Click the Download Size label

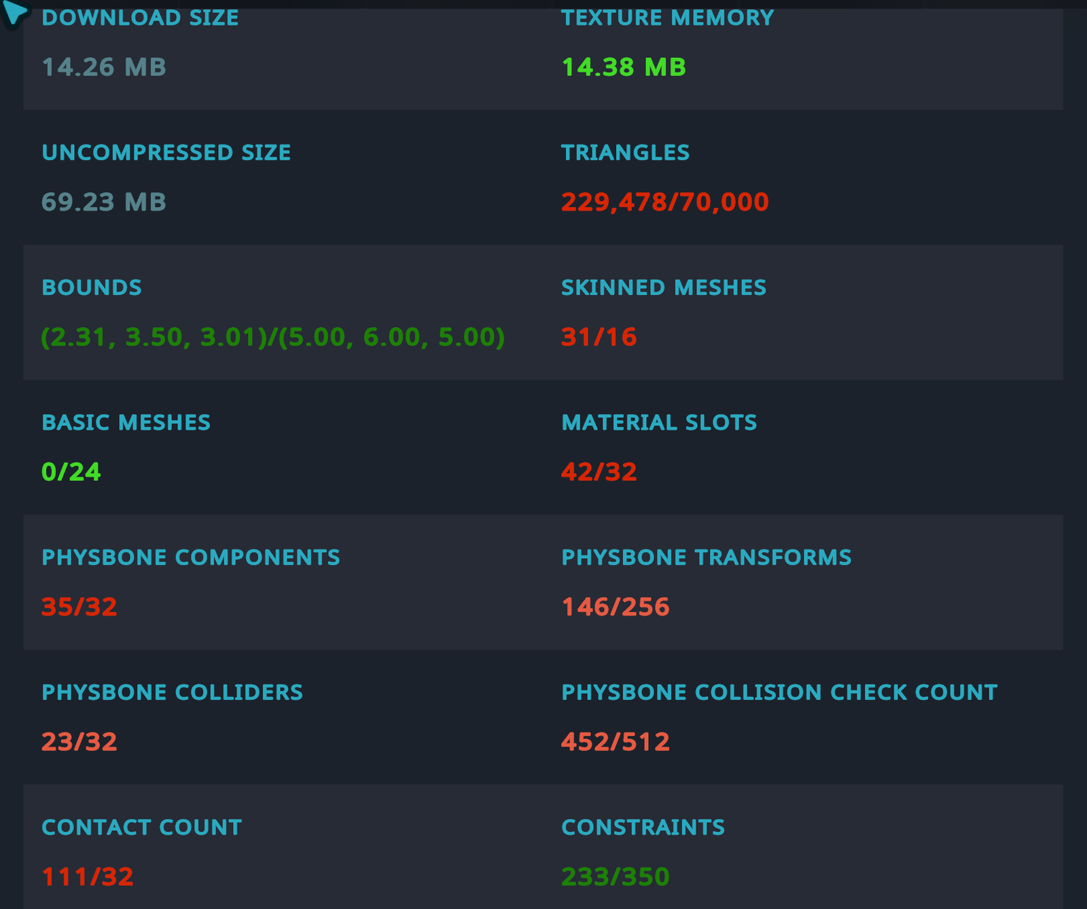tap(140, 18)
